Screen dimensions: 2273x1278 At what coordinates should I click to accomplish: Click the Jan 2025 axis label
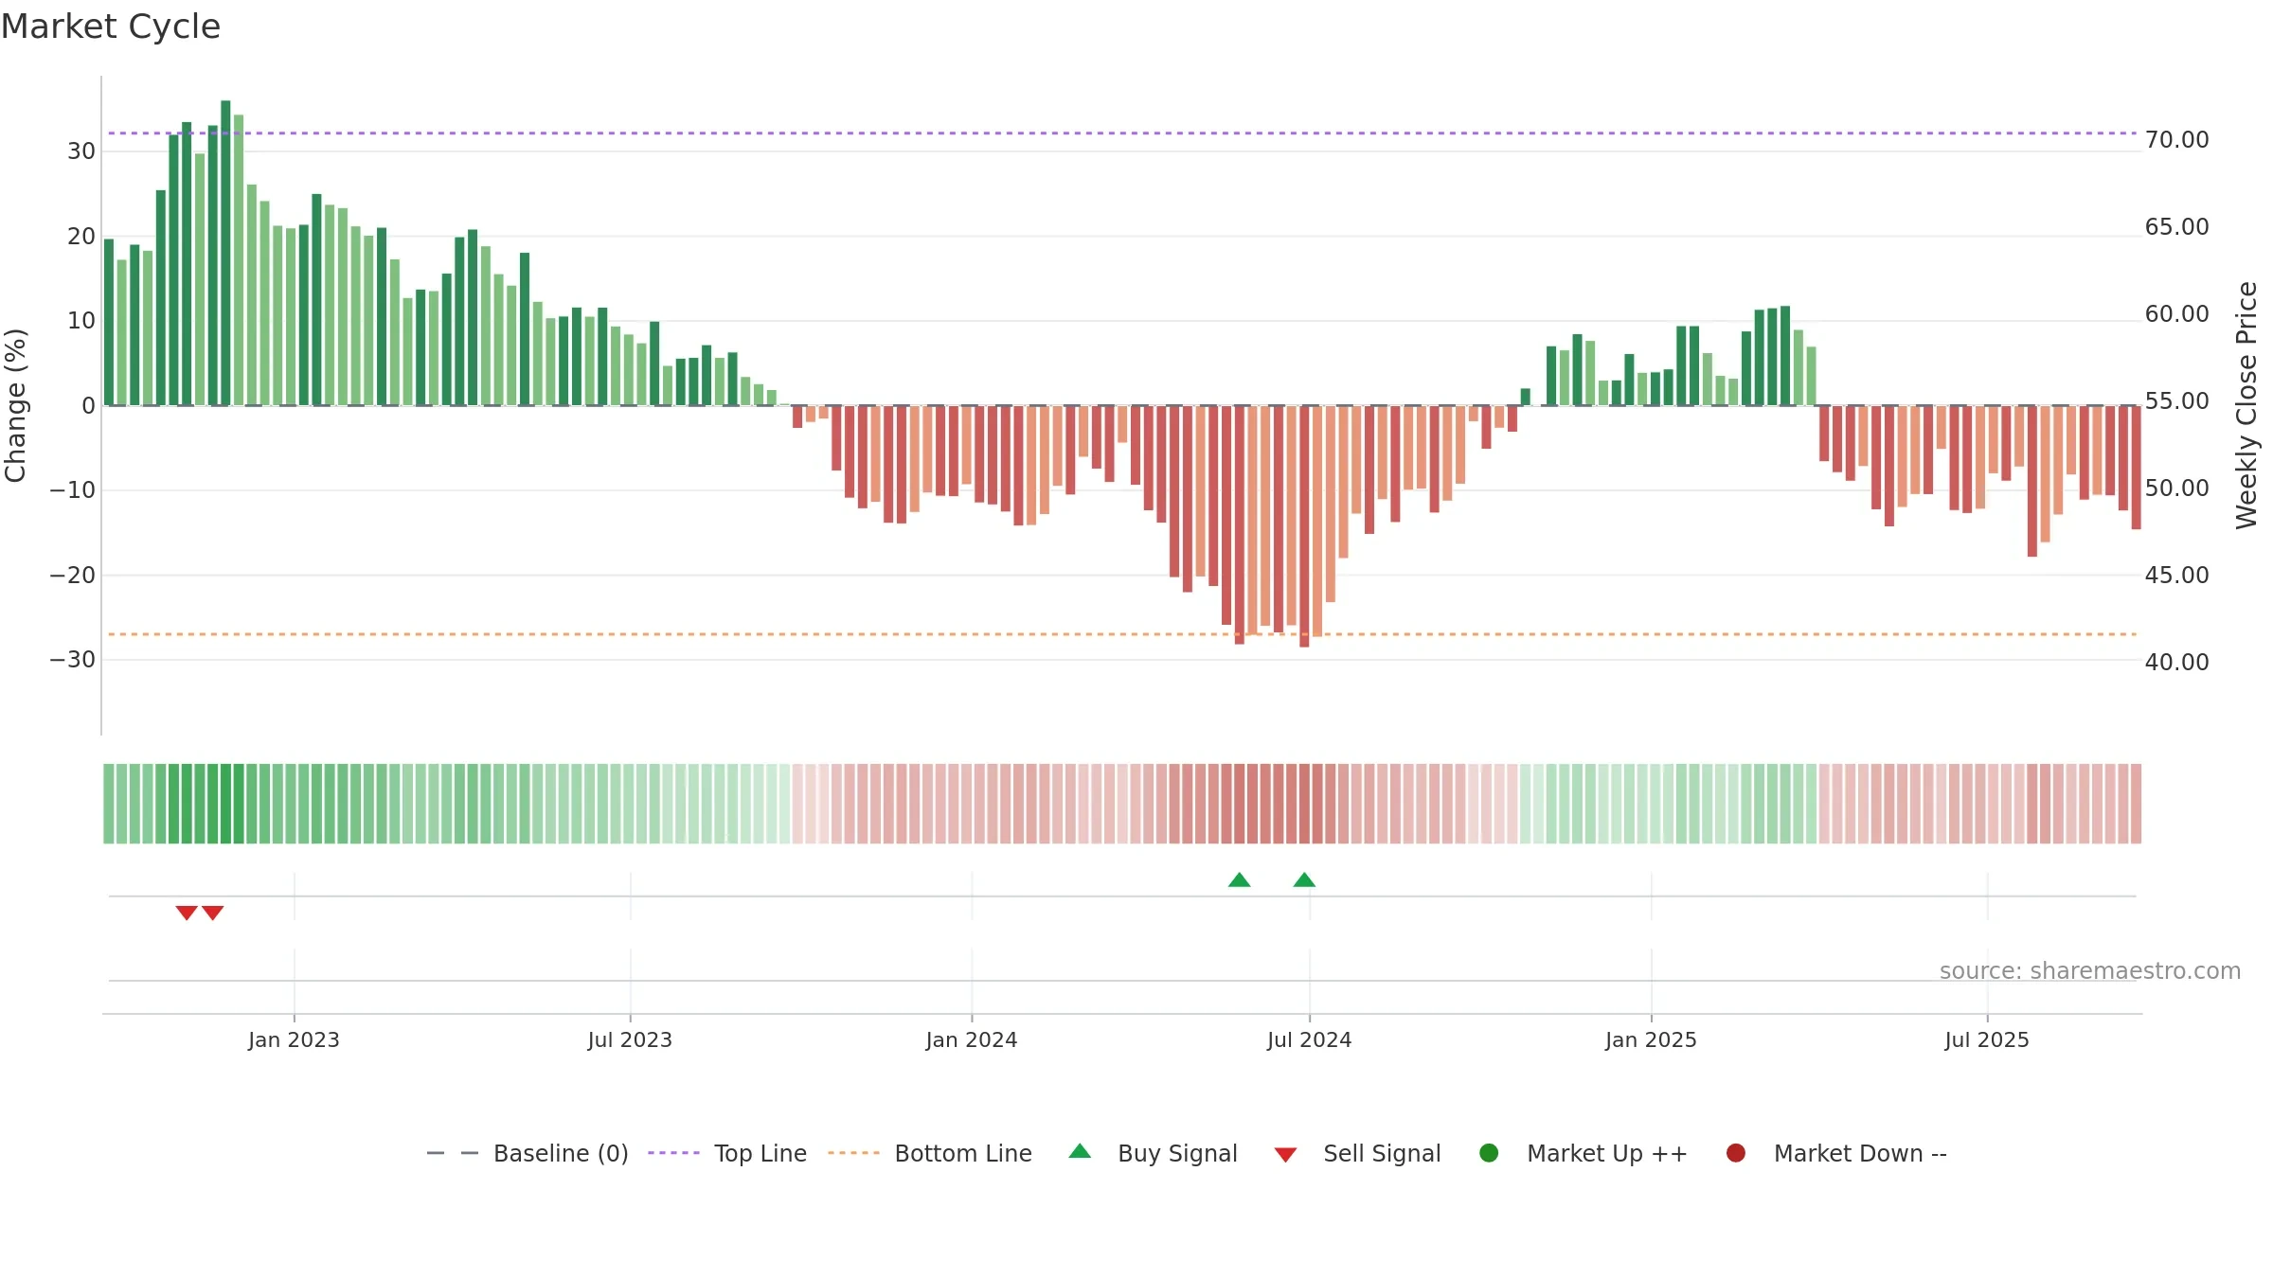coord(1651,1039)
